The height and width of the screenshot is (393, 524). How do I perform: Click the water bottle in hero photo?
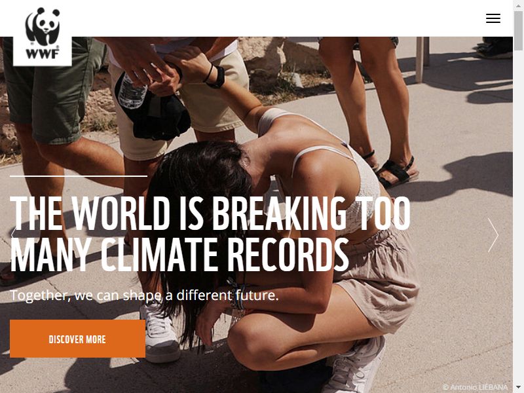[x=132, y=90]
